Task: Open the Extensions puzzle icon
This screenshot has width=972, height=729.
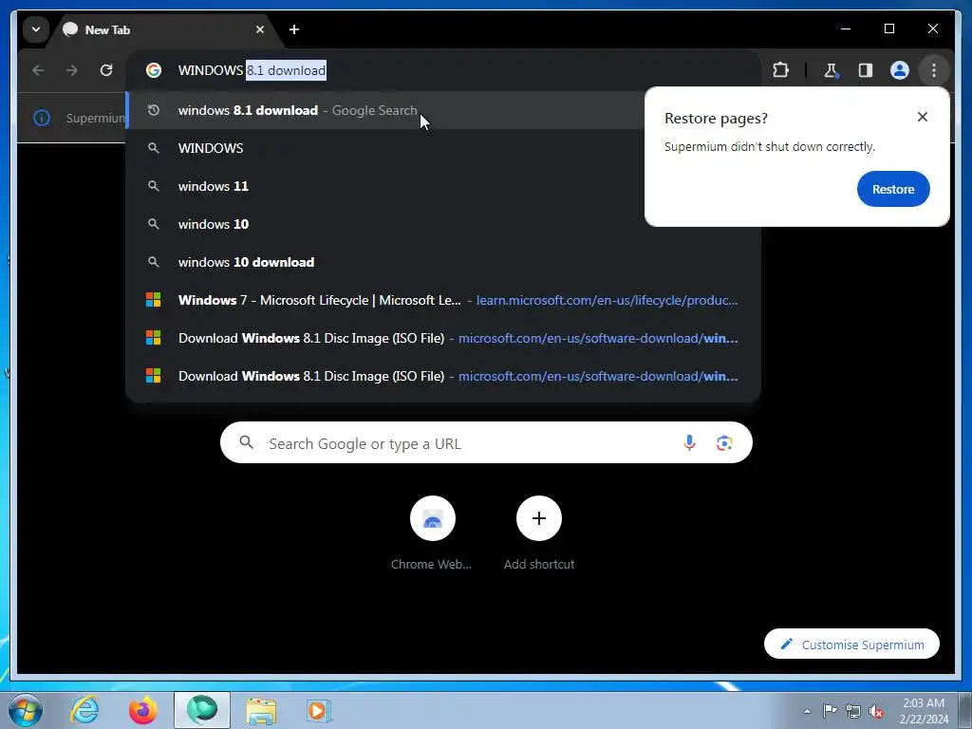Action: coord(781,70)
